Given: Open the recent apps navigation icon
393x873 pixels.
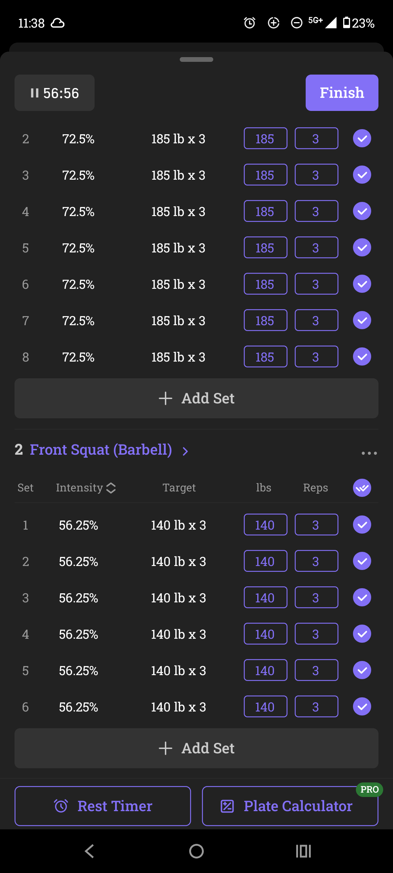Looking at the screenshot, I should tap(303, 851).
